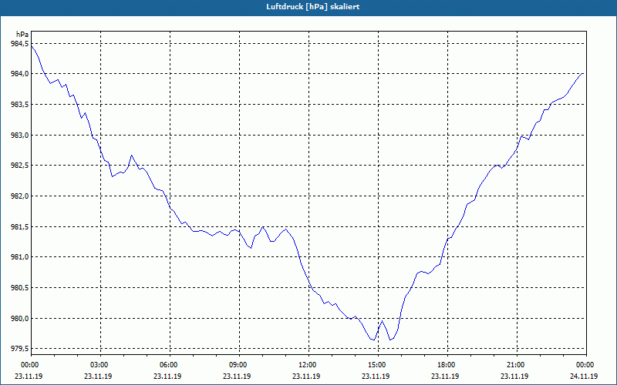The height and width of the screenshot is (385, 617).
Task: Click the '983,5' y-axis label
Action: pyautogui.click(x=19, y=105)
